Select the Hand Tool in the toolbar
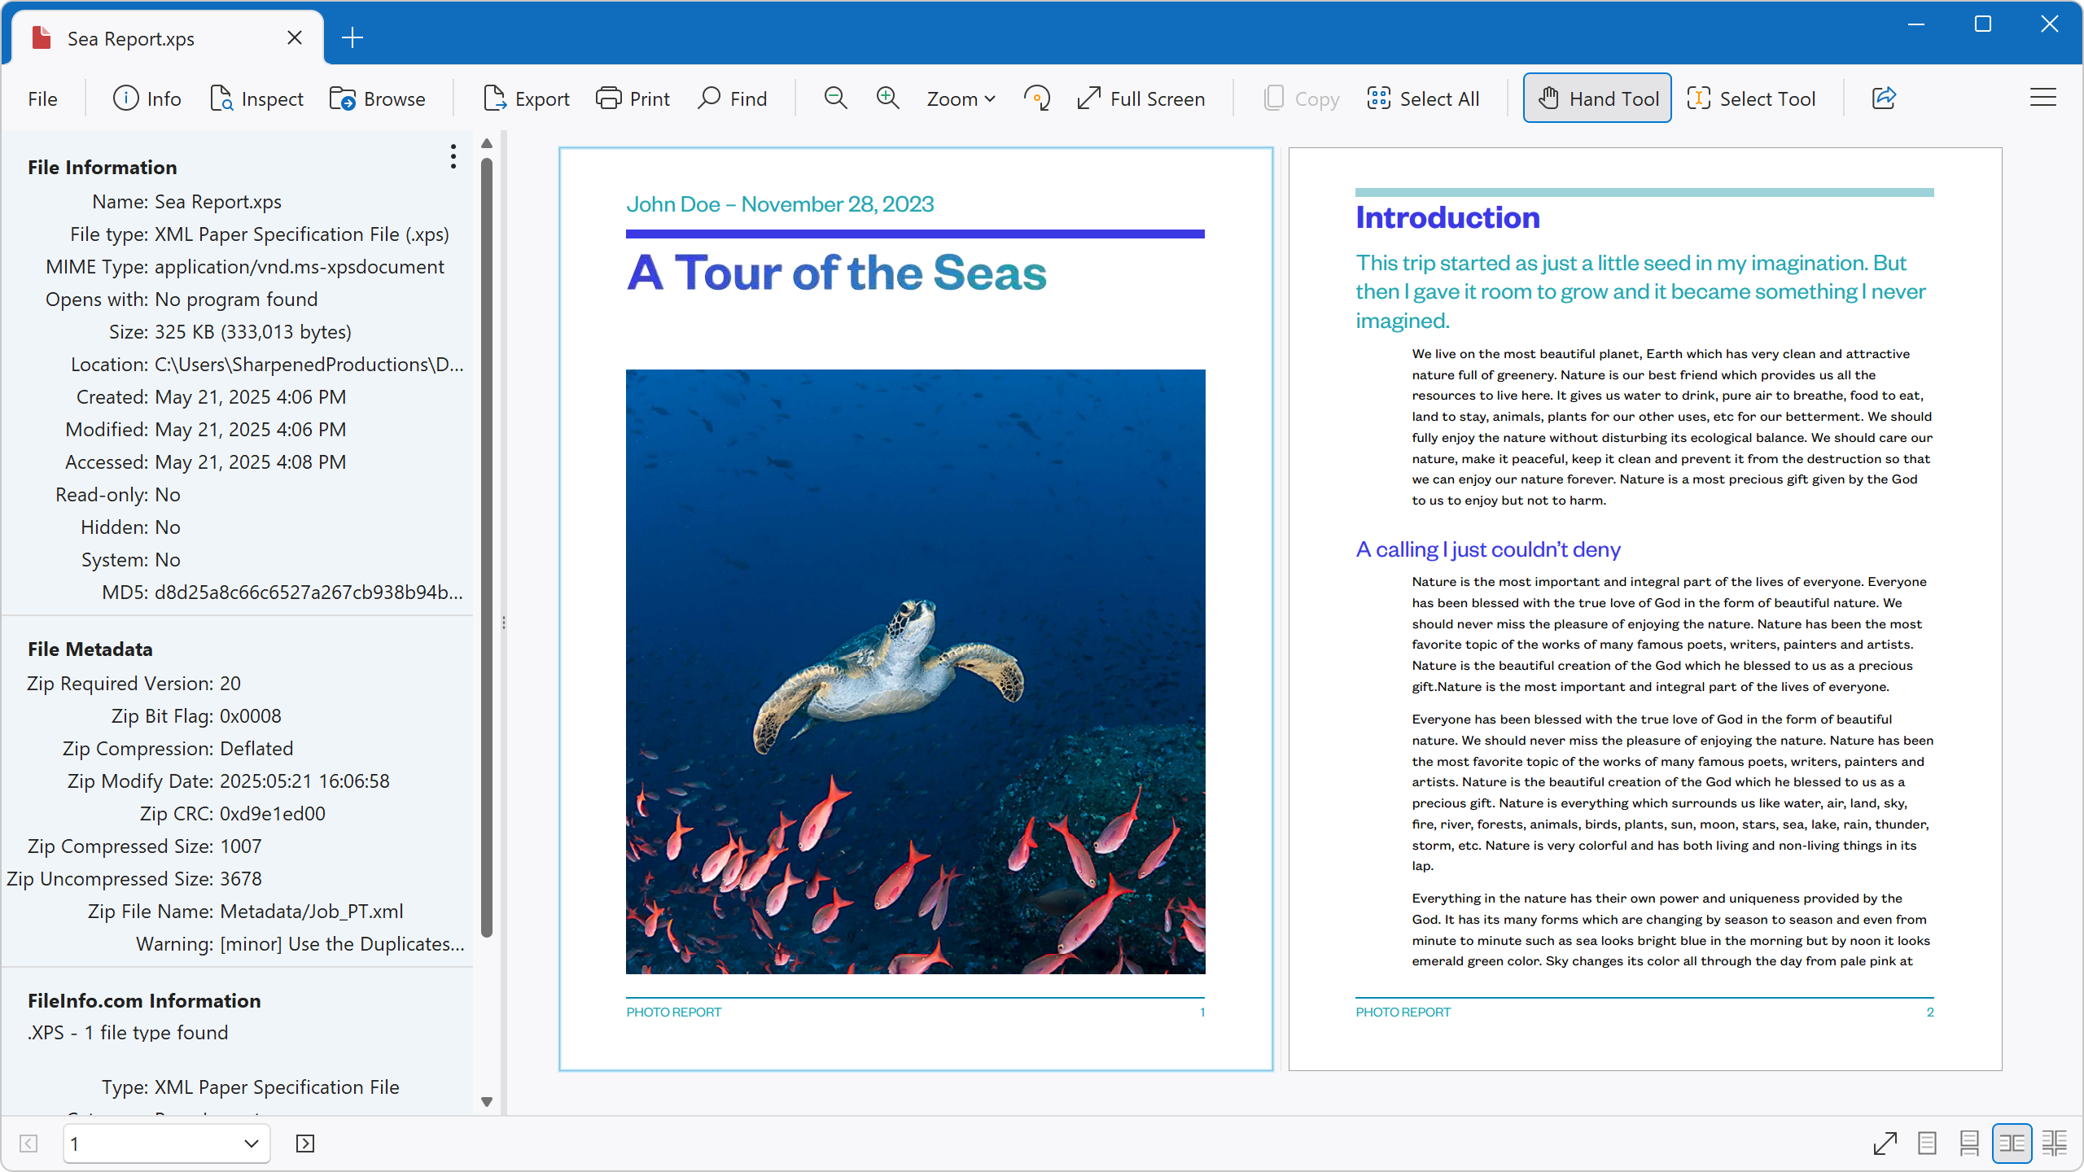This screenshot has width=2084, height=1172. (x=1596, y=98)
